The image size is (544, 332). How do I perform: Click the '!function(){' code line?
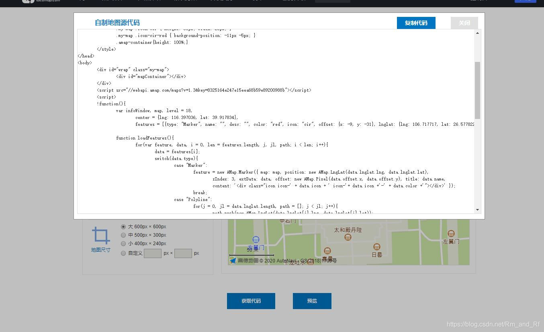point(111,104)
